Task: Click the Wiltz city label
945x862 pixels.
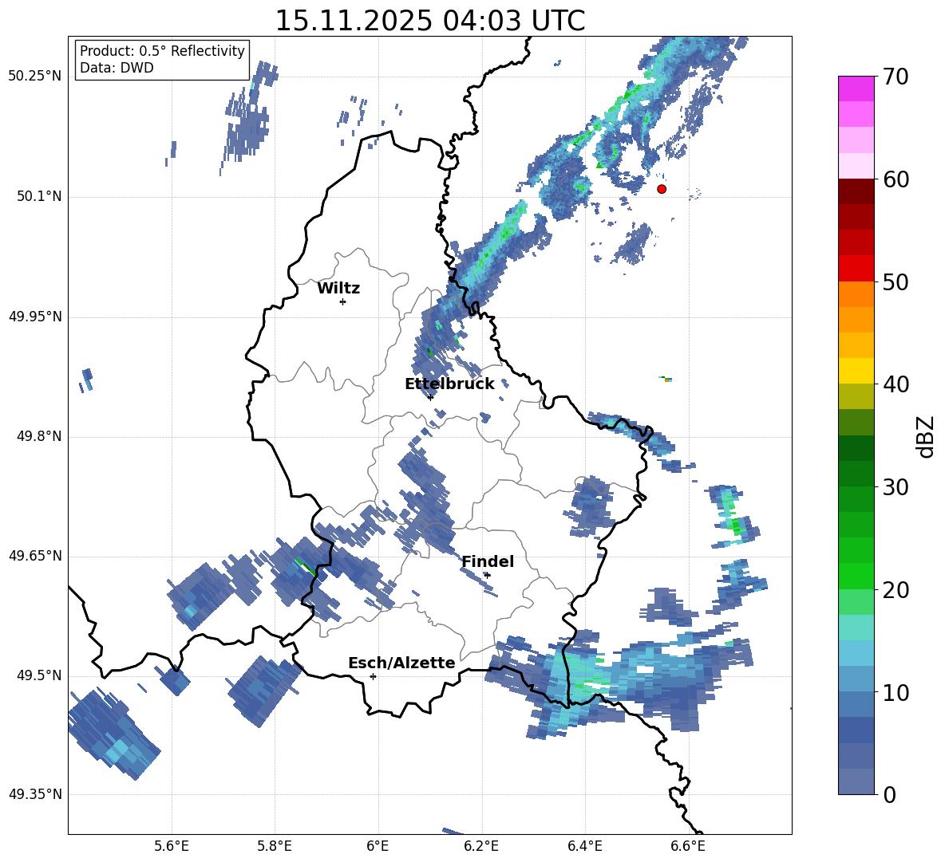Action: [338, 289]
